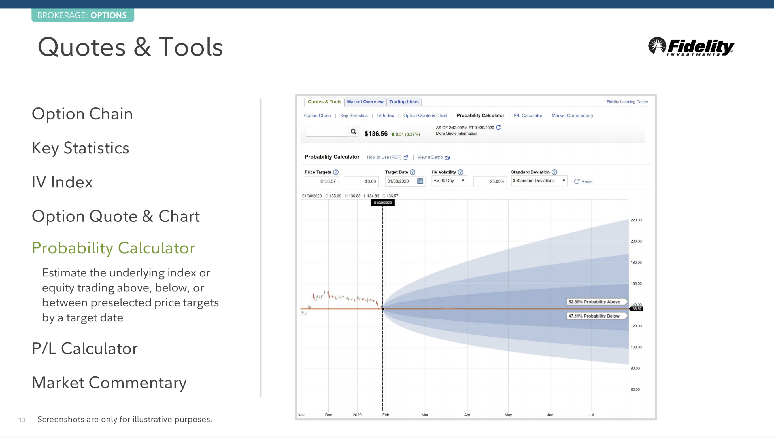Click the View a Demo video icon

click(x=447, y=158)
